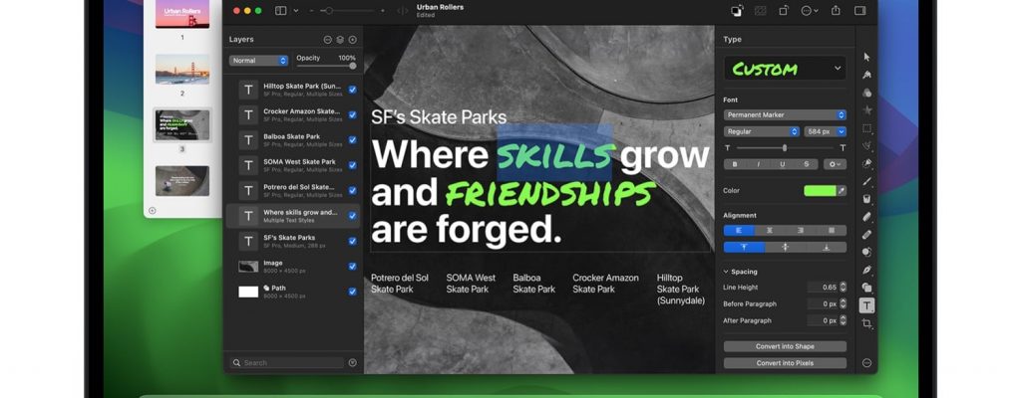Select the Type tool in the toolbar
This screenshot has width=1021, height=398.
point(866,305)
